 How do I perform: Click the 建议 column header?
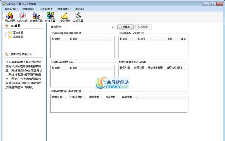coord(183,39)
